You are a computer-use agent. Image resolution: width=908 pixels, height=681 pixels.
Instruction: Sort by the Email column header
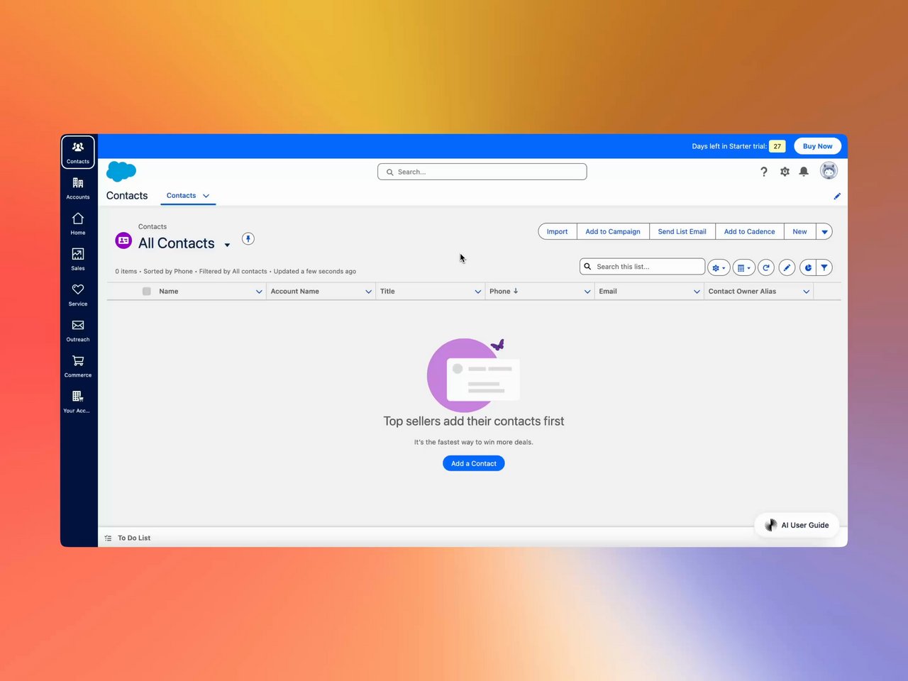[608, 292]
